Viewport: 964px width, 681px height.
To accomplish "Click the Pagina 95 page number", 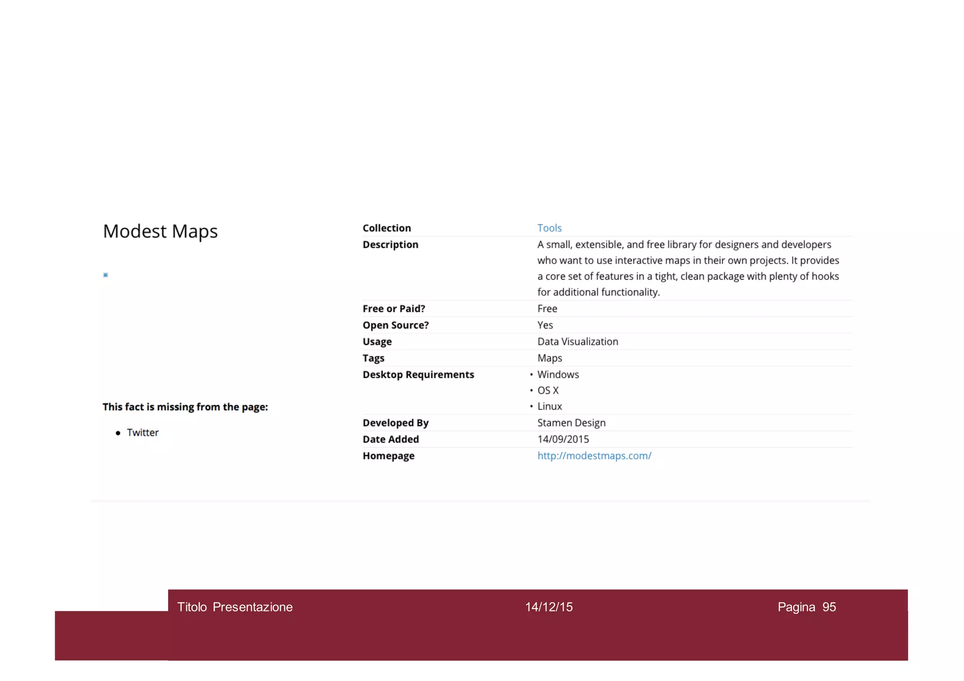I will point(806,607).
